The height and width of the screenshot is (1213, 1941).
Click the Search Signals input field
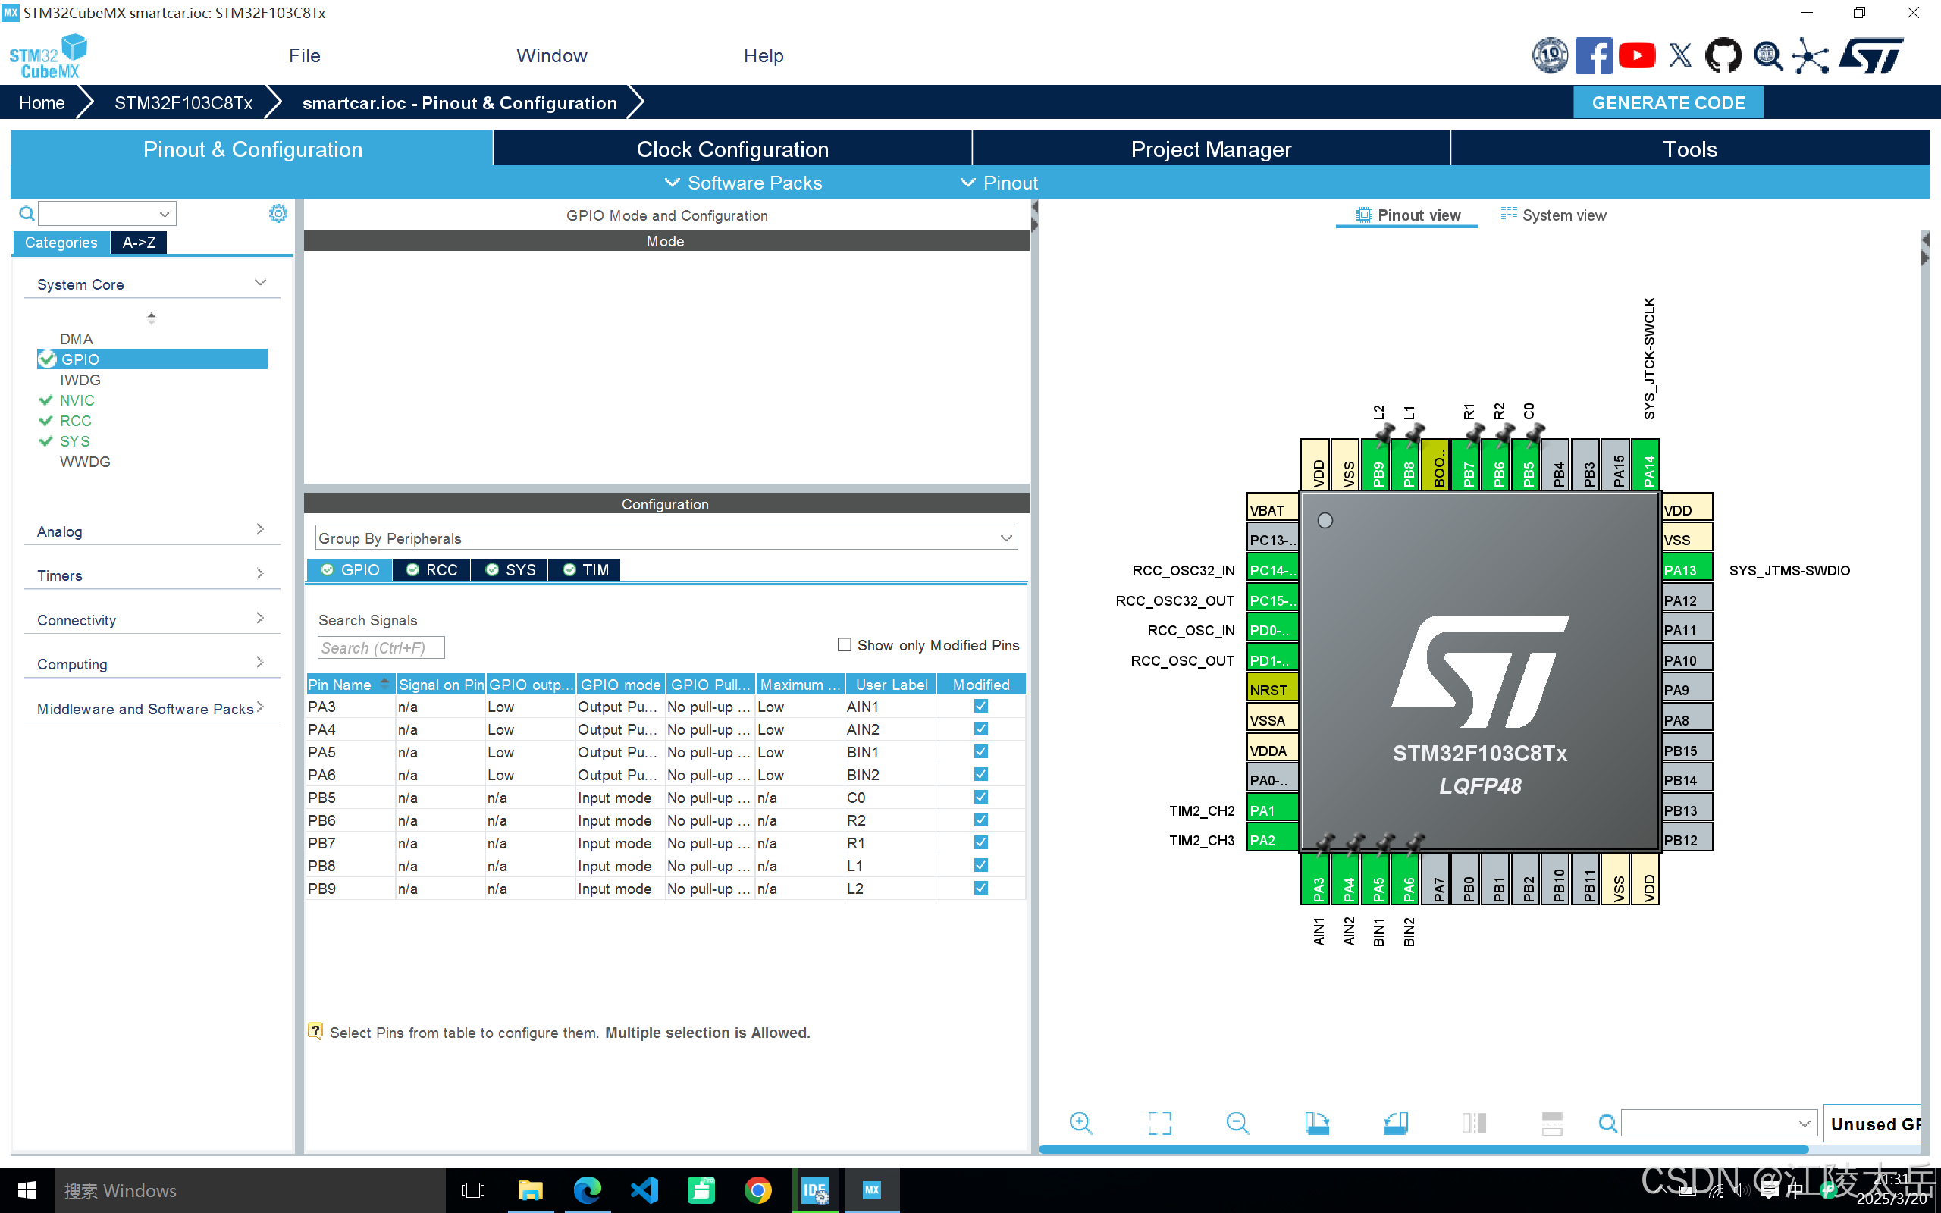pos(380,647)
